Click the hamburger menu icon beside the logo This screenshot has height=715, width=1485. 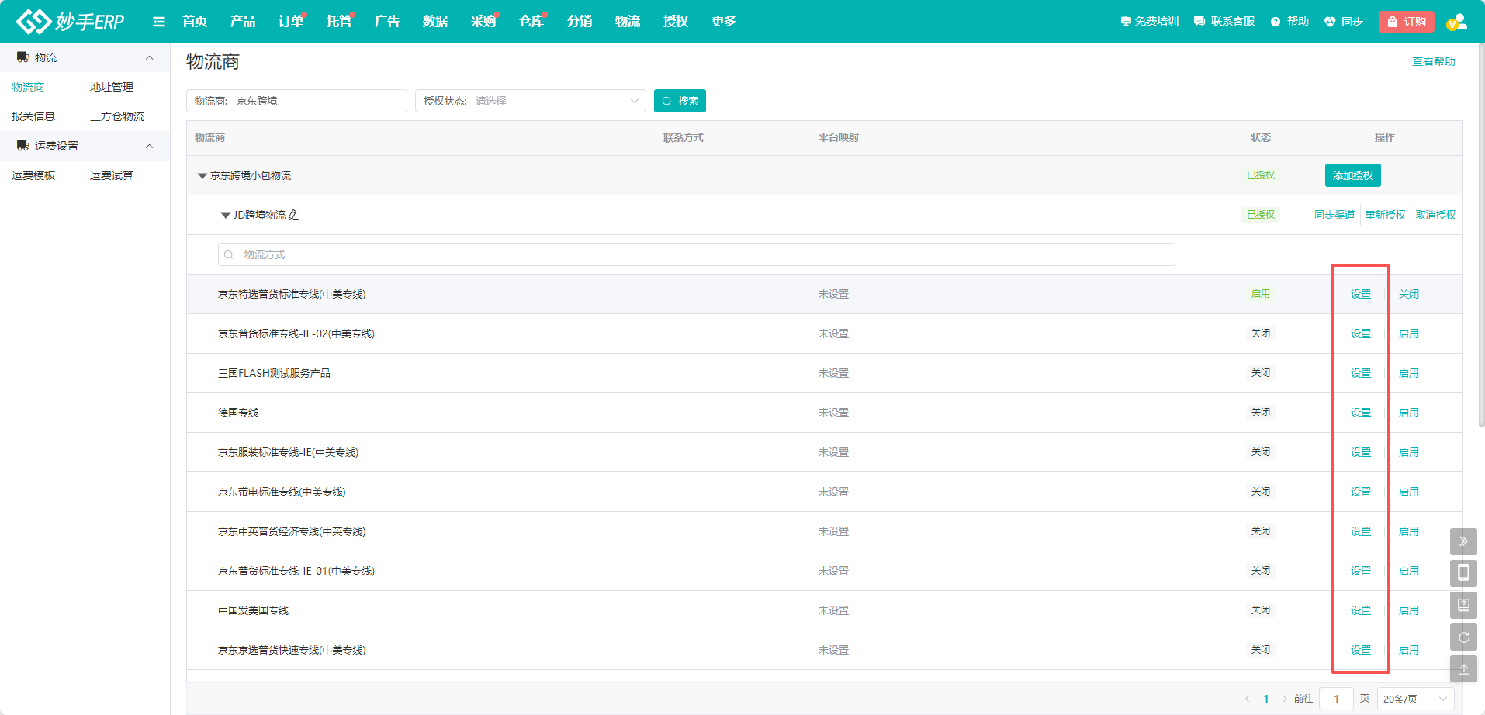(x=159, y=22)
